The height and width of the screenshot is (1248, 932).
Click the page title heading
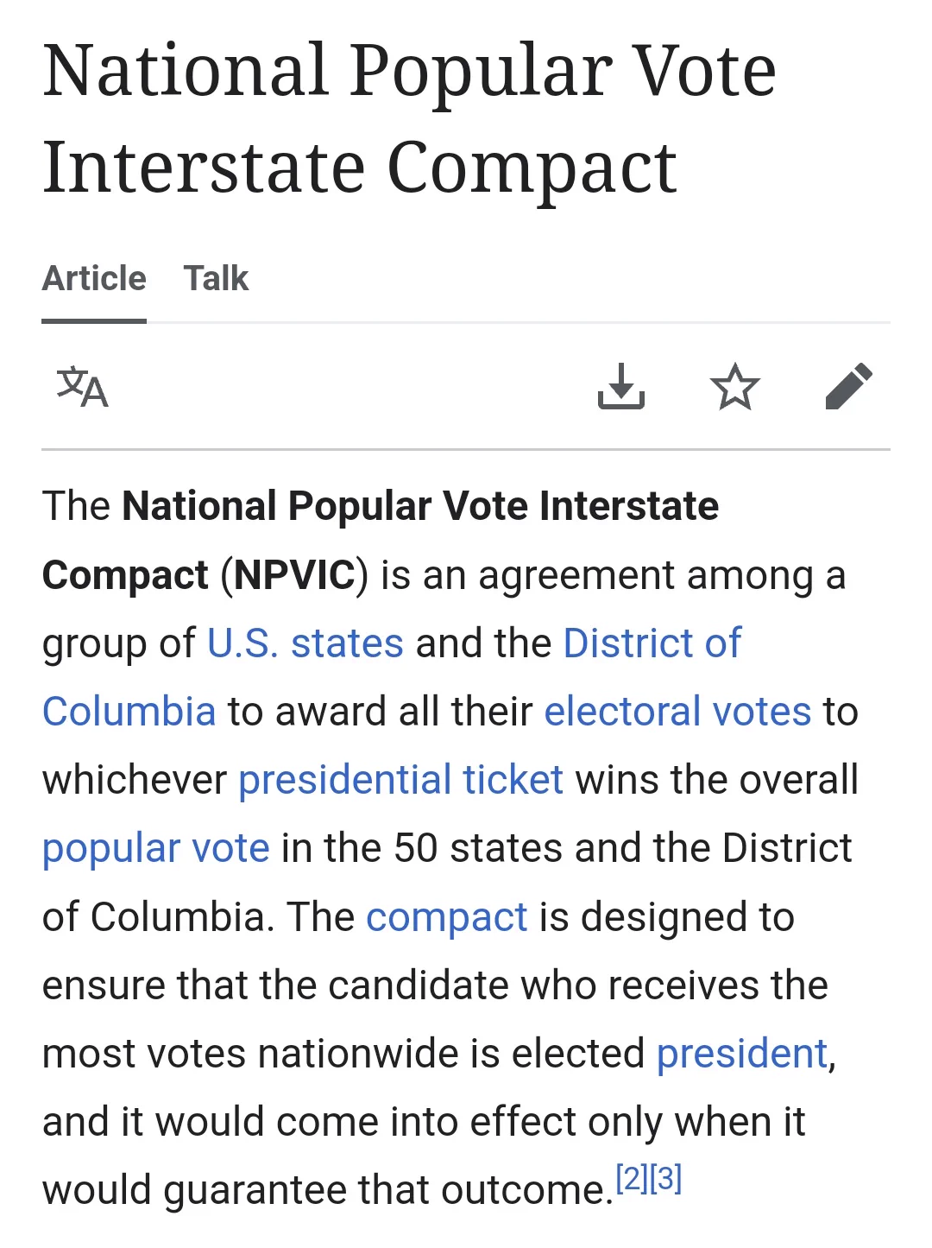click(410, 118)
